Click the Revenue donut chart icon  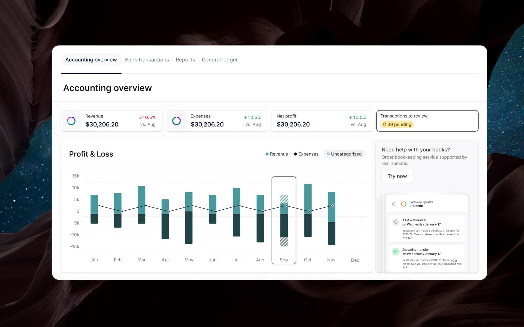click(x=71, y=120)
